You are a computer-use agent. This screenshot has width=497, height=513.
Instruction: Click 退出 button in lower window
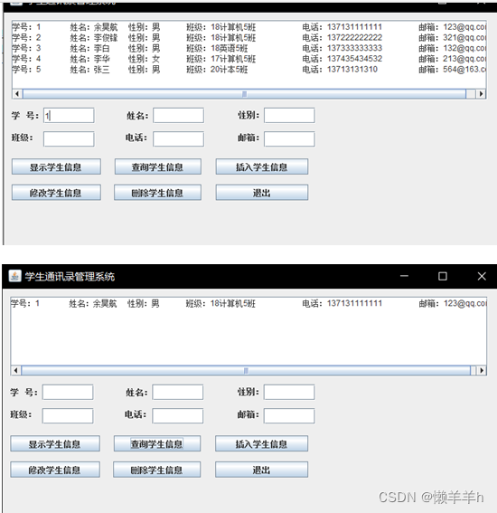pos(261,470)
